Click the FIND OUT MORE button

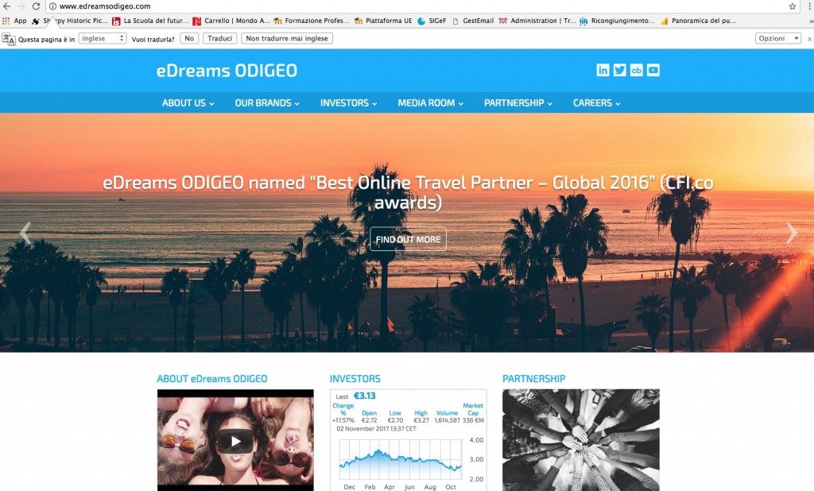tap(408, 238)
